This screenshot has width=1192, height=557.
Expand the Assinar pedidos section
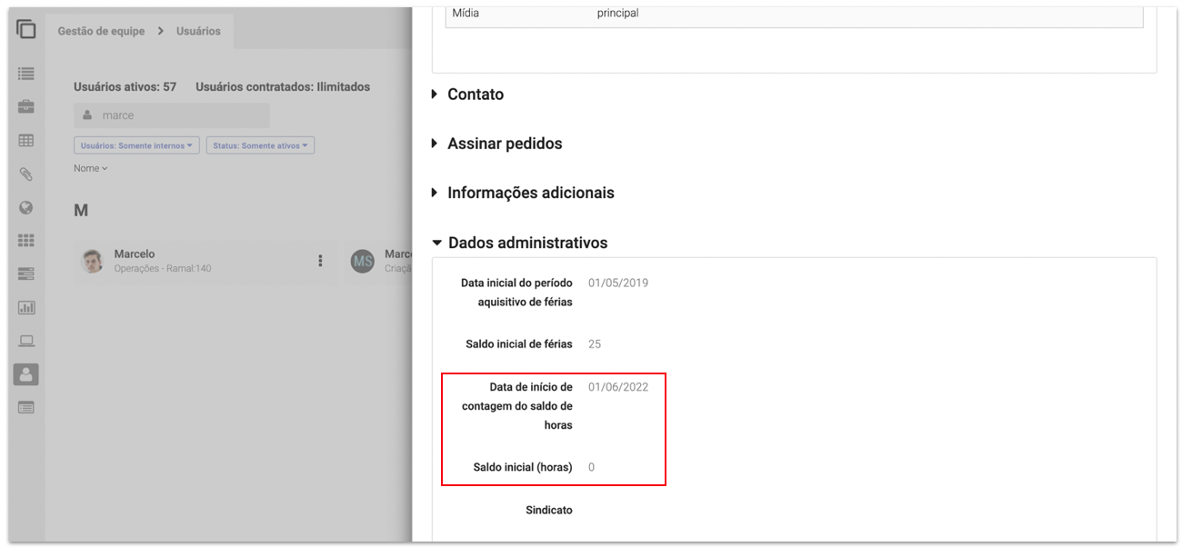coord(504,144)
